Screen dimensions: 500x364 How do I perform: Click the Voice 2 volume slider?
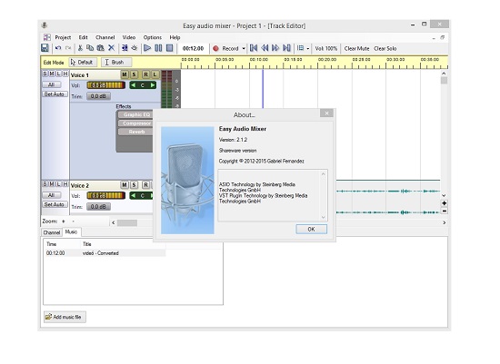coord(105,195)
